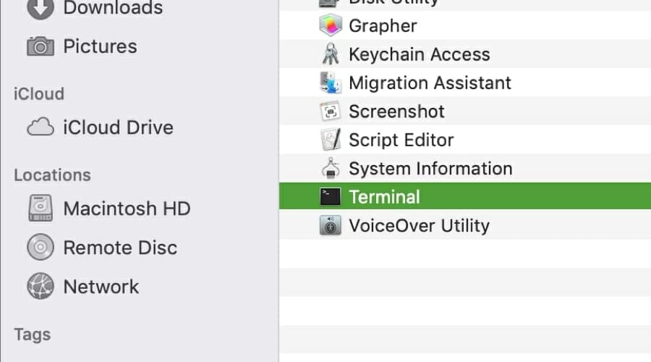Select the Disk Utility row

click(x=393, y=2)
